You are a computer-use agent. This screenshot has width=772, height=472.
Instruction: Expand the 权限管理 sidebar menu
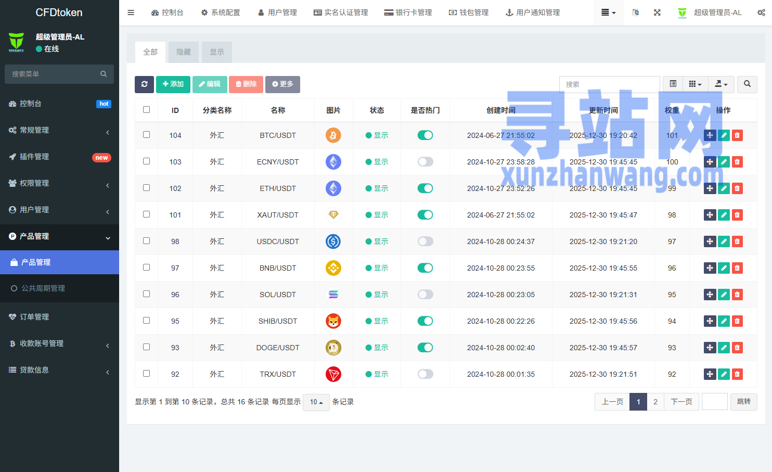(x=59, y=183)
